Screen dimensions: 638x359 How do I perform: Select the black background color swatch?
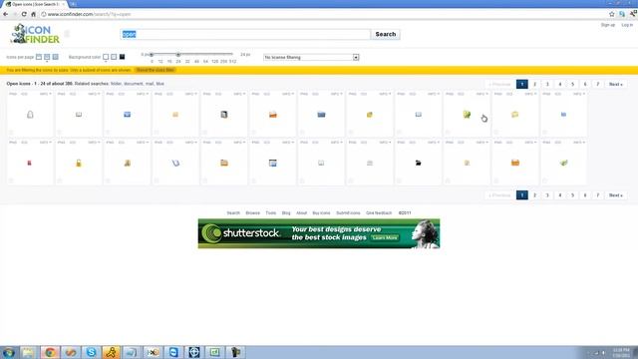[x=122, y=57]
